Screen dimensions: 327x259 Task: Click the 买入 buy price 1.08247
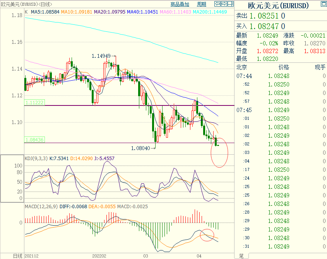[264, 26]
